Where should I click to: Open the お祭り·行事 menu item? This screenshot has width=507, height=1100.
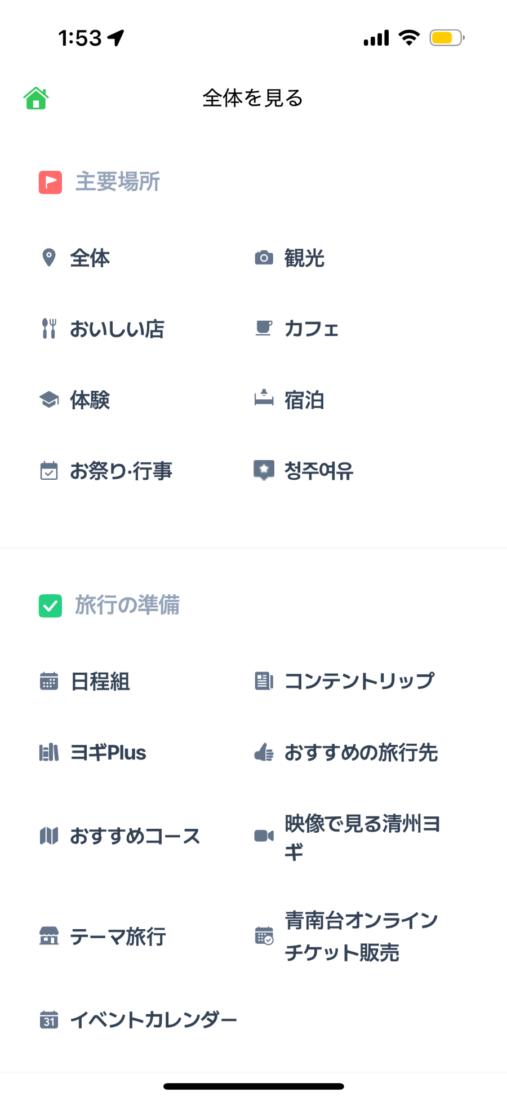tap(121, 471)
